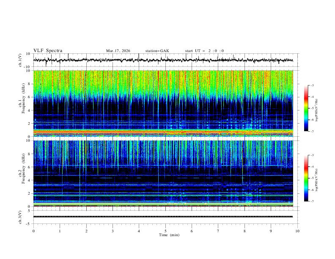Click the "10" tick on the Time axis
This screenshot has height=259, width=335.
297,231
